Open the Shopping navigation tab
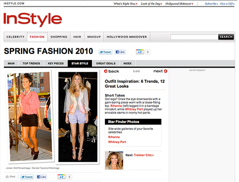Screen dimensions: 239x182 59,37
